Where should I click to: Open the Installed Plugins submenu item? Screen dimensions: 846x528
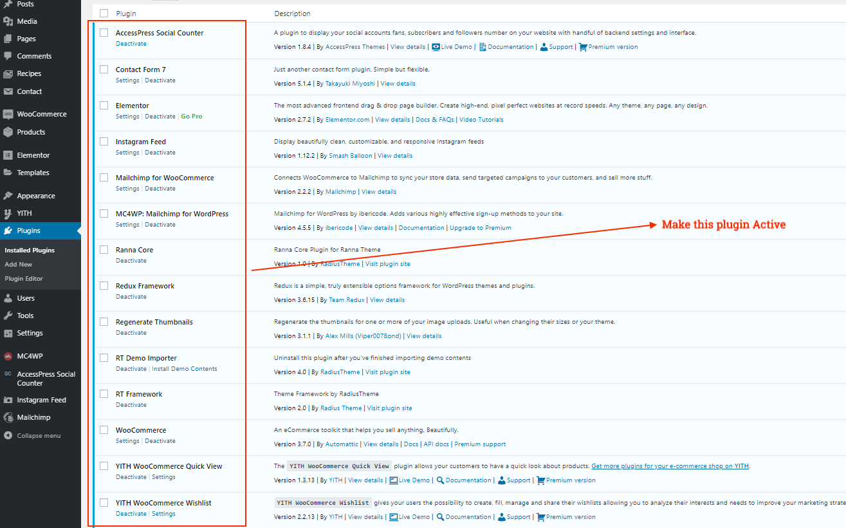[30, 250]
